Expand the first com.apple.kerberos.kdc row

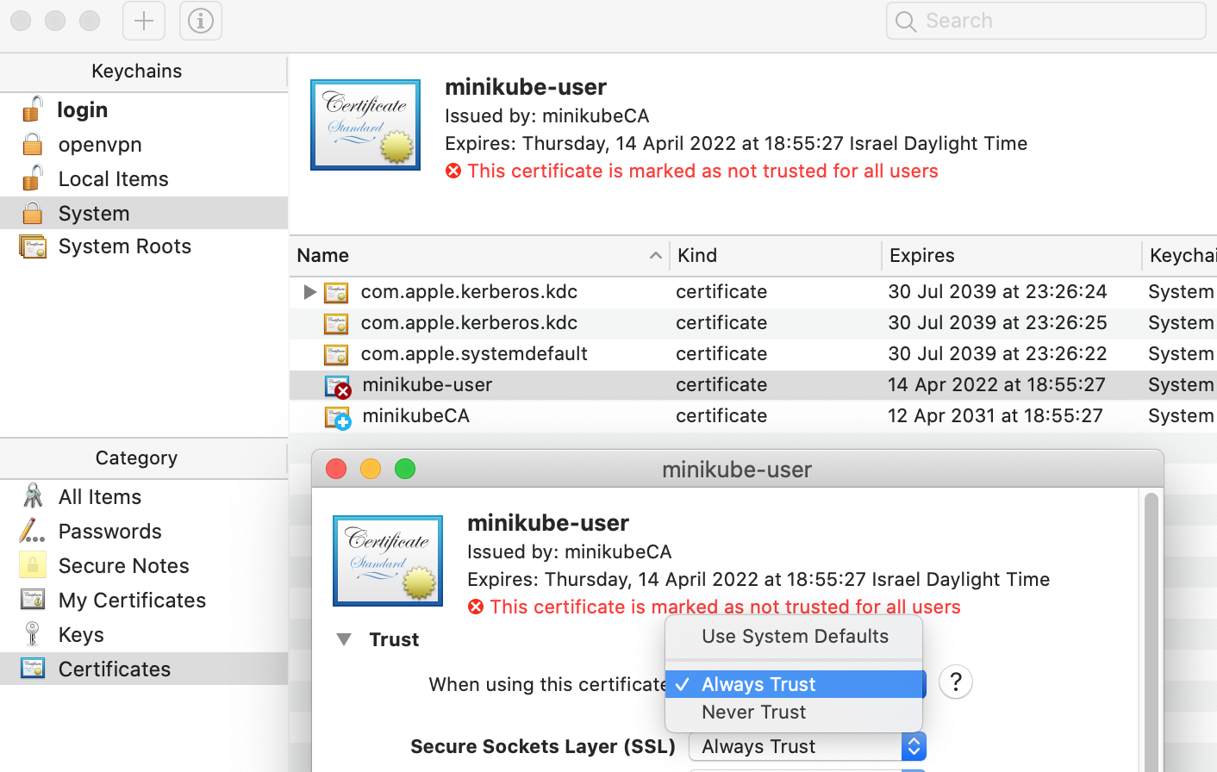pos(309,292)
